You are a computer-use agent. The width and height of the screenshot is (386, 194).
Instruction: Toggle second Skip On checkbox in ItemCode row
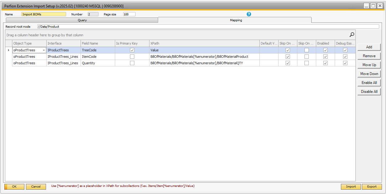307,57
